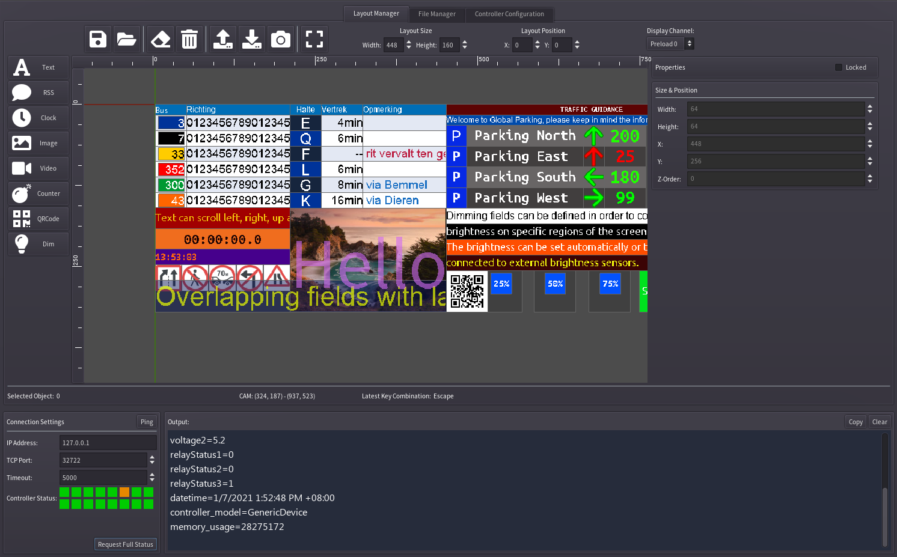This screenshot has height=557, width=897.
Task: Switch to the File Manager tab
Action: [x=437, y=14]
